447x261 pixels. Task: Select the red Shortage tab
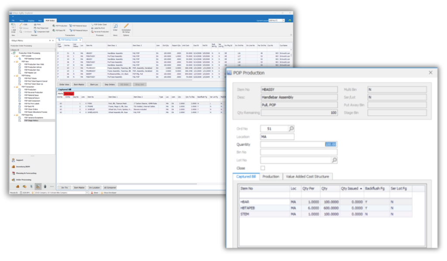(x=69, y=94)
